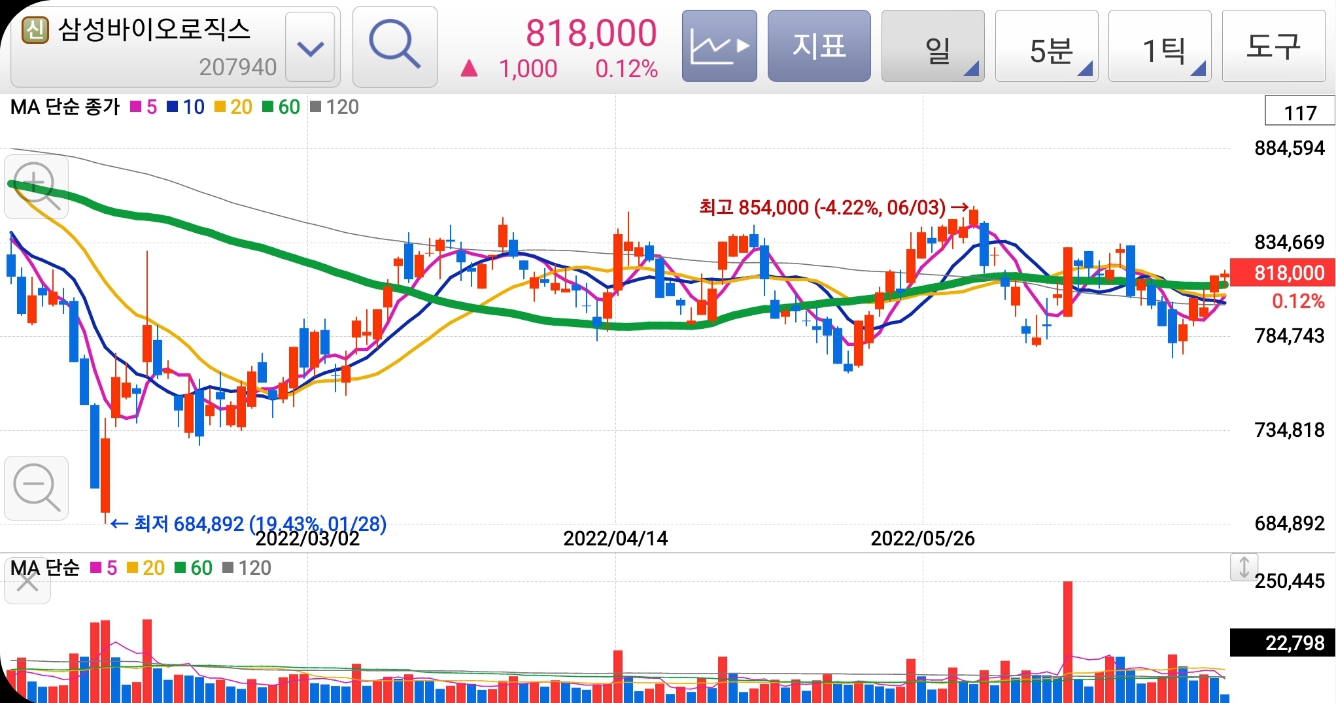1336x703 pixels.
Task: Zoom in the chart with plus magnifier
Action: pyautogui.click(x=37, y=186)
